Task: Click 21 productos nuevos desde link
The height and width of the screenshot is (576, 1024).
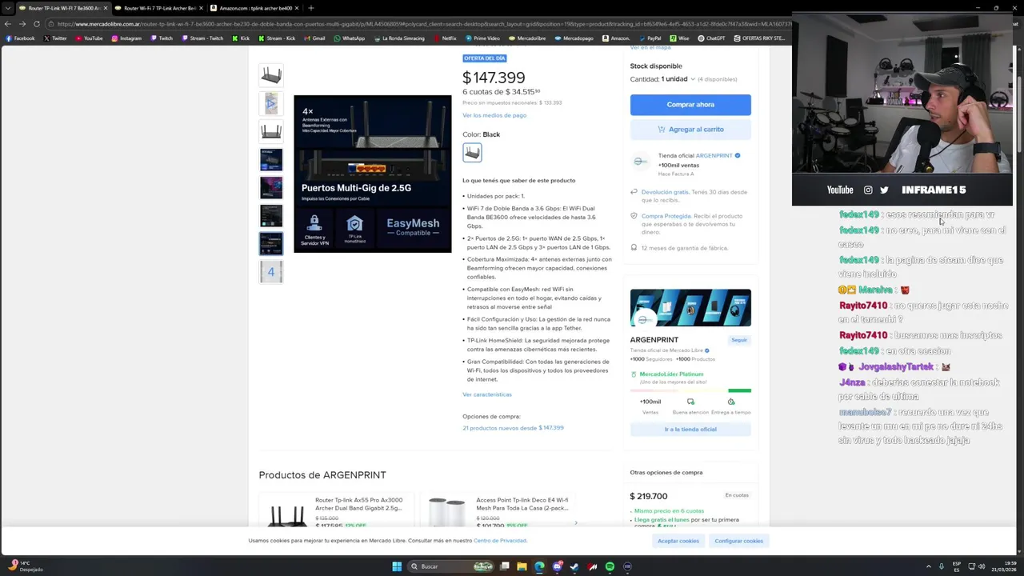Action: pyautogui.click(x=513, y=428)
